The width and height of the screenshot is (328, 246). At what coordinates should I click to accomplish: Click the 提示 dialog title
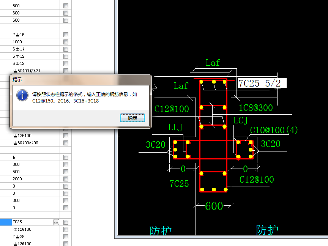click(17, 79)
